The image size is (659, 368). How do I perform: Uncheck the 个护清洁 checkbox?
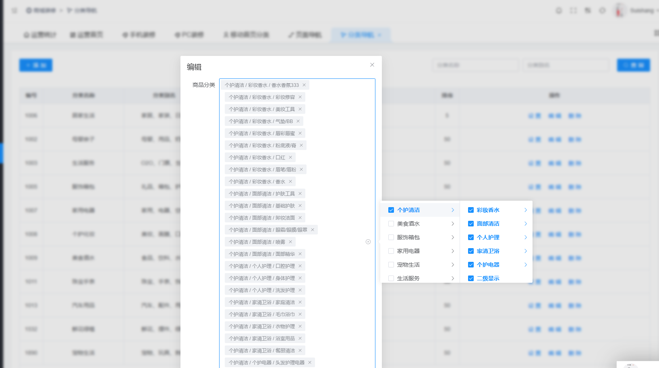[x=391, y=210]
